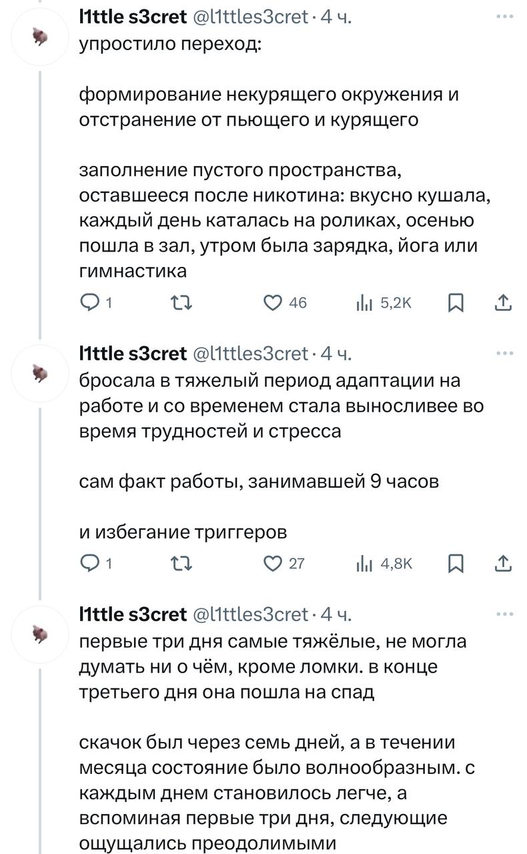This screenshot has width=527, height=854.
Task: Open more options on the third tweet
Action: (505, 612)
